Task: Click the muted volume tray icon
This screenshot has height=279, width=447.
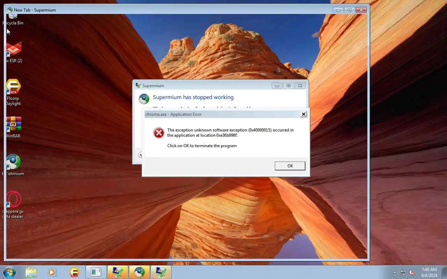Action: click(412, 272)
